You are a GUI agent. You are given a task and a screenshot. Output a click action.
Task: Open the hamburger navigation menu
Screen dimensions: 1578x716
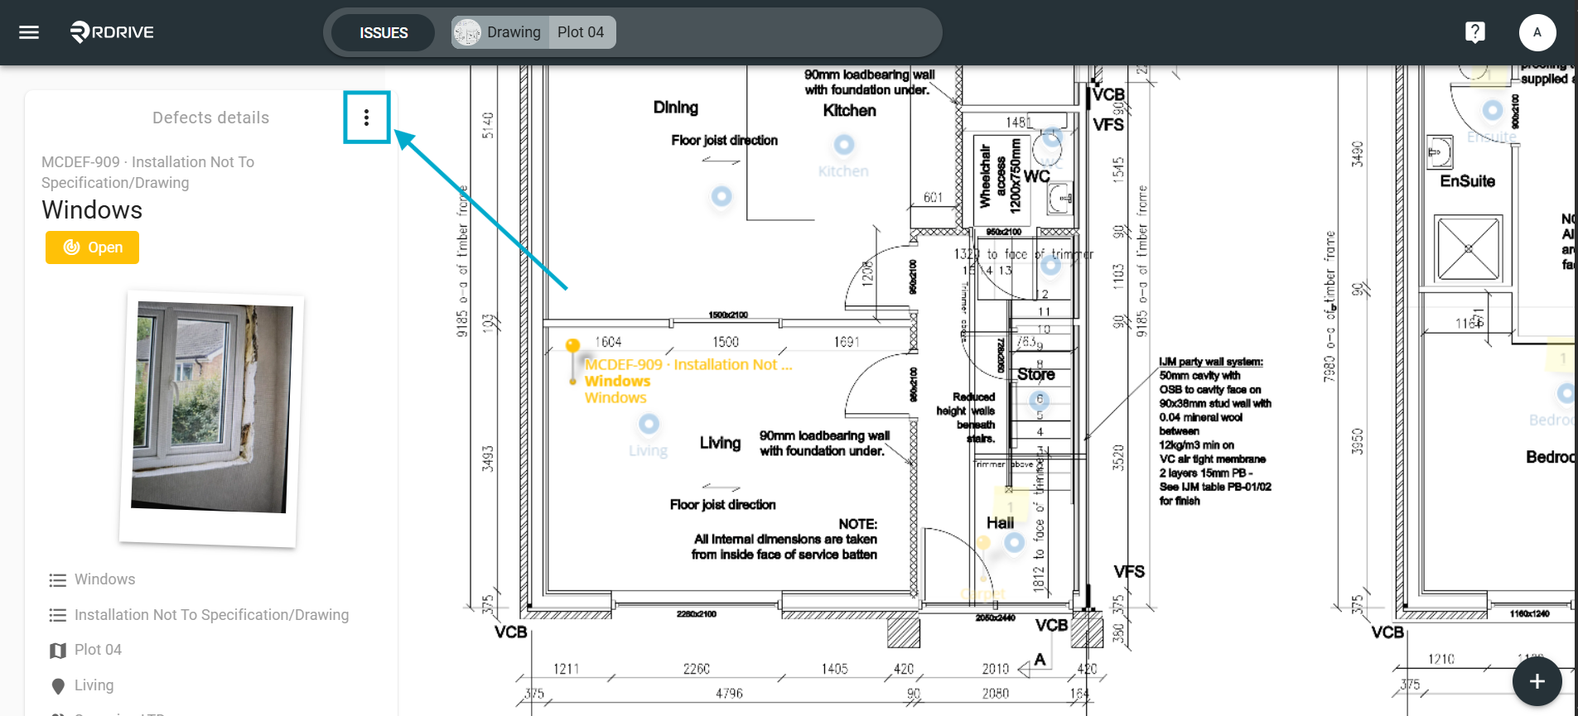point(29,32)
